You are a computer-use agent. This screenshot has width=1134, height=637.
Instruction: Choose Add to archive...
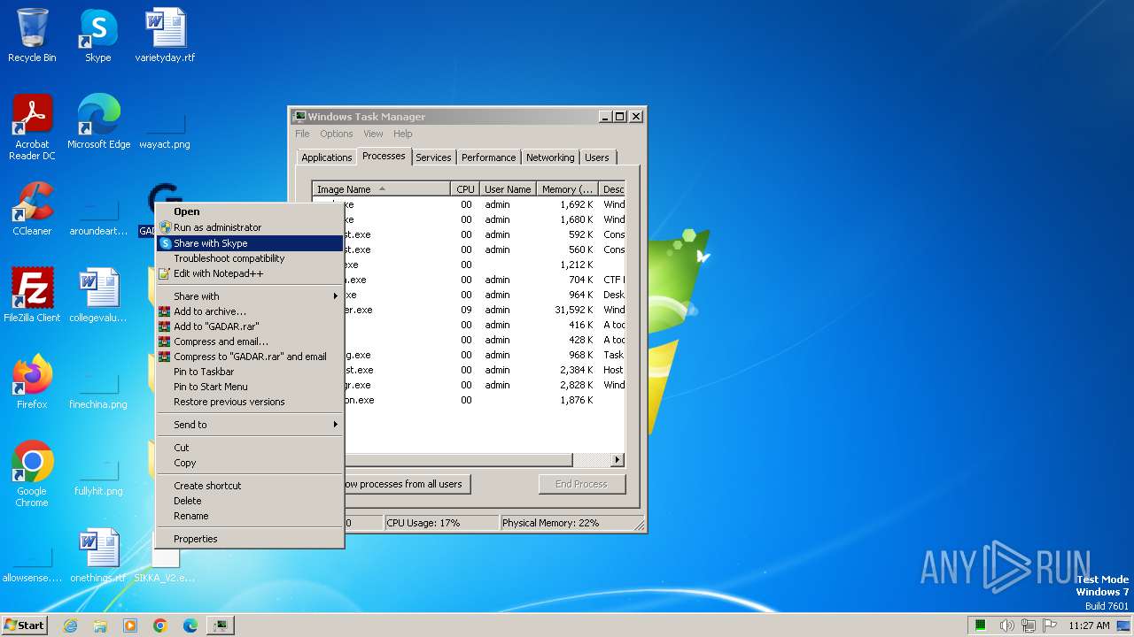tap(250, 311)
